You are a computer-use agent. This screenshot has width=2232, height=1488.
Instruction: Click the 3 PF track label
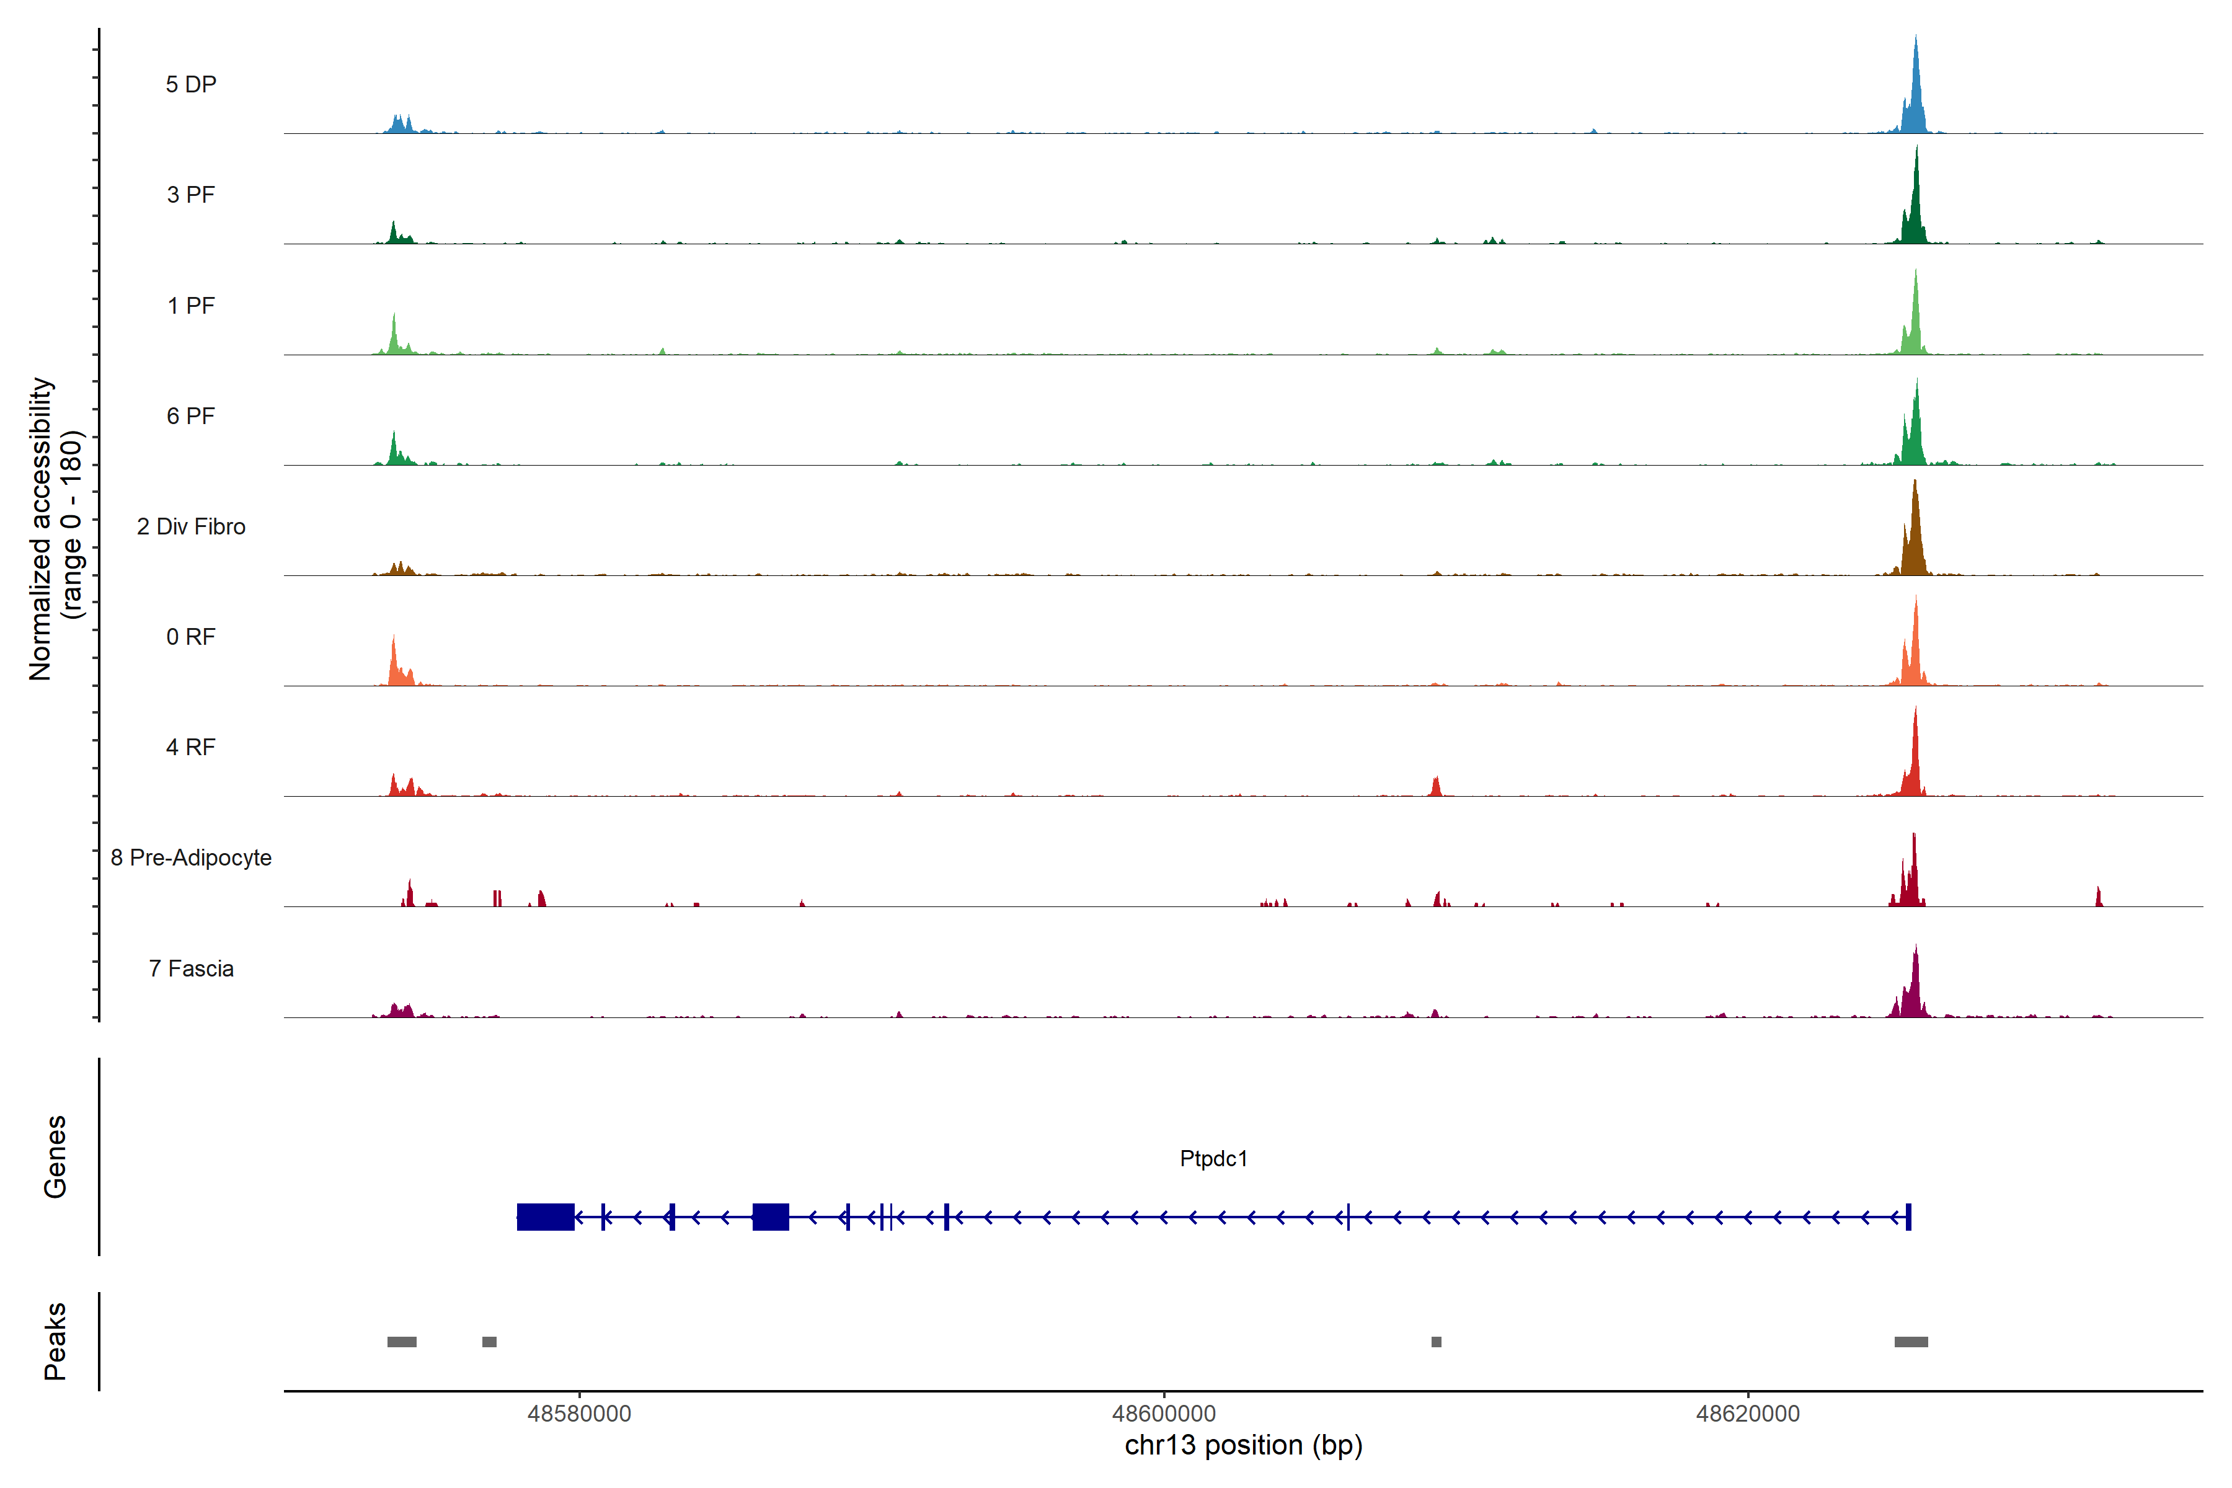pos(191,195)
